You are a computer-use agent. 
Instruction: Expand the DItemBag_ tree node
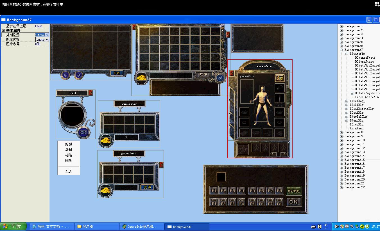click(347, 101)
